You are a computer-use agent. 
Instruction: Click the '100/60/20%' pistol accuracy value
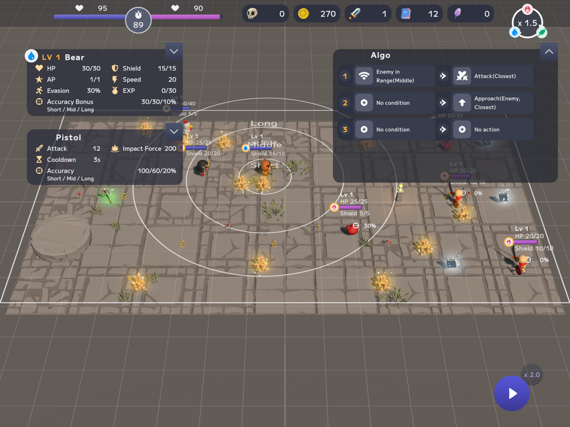157,171
